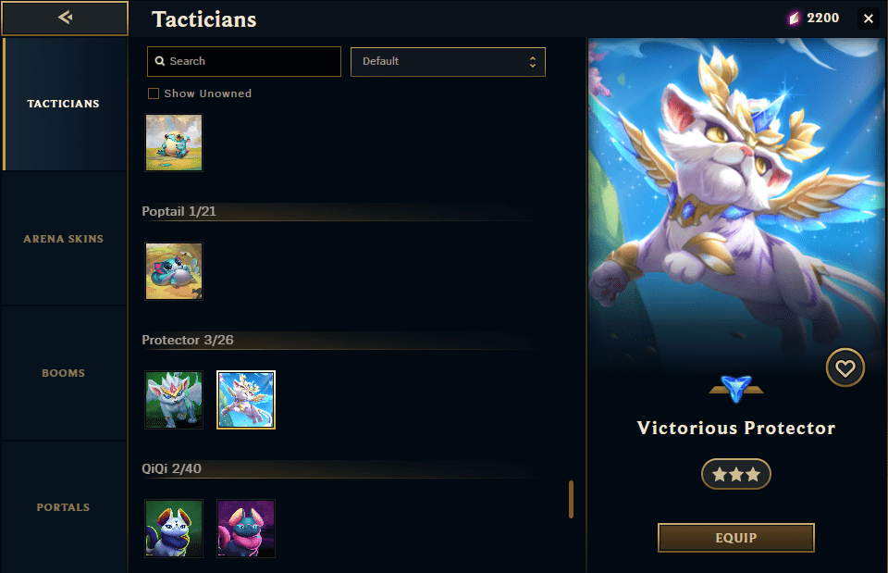Screen dimensions: 888x573
Task: Click the tactician list scrollbar handle
Action: 571,499
